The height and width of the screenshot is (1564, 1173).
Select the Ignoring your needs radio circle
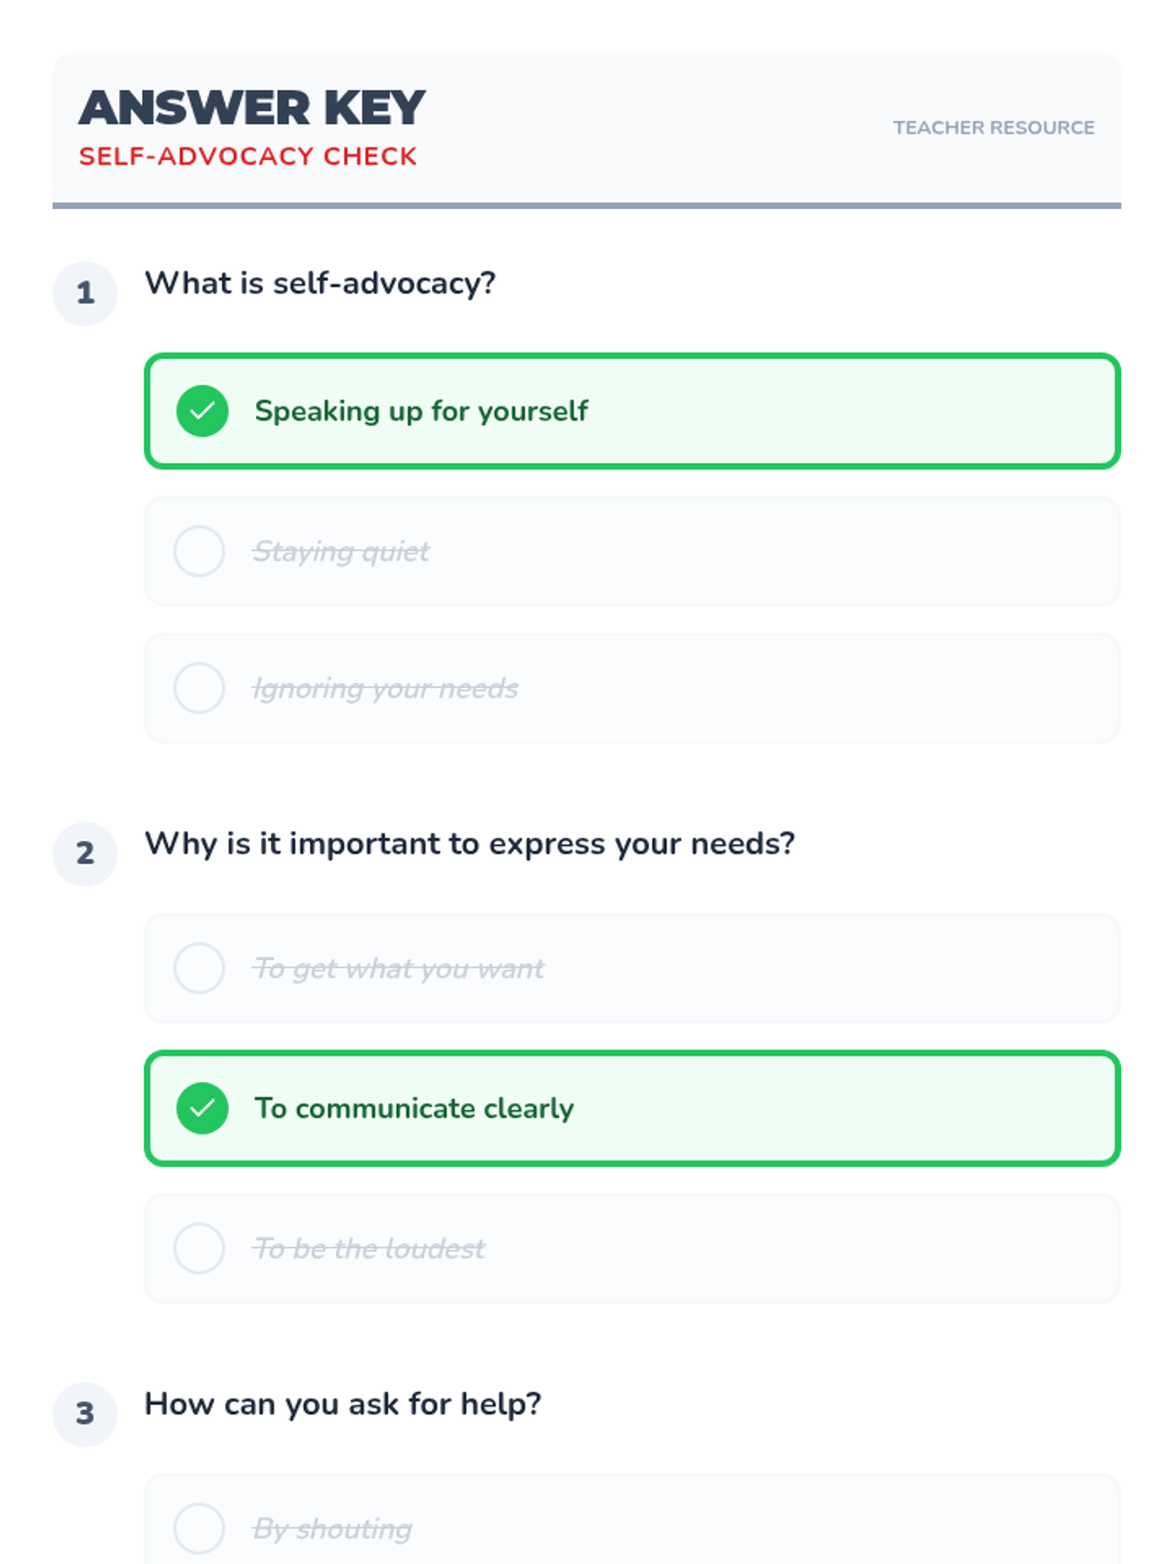199,688
